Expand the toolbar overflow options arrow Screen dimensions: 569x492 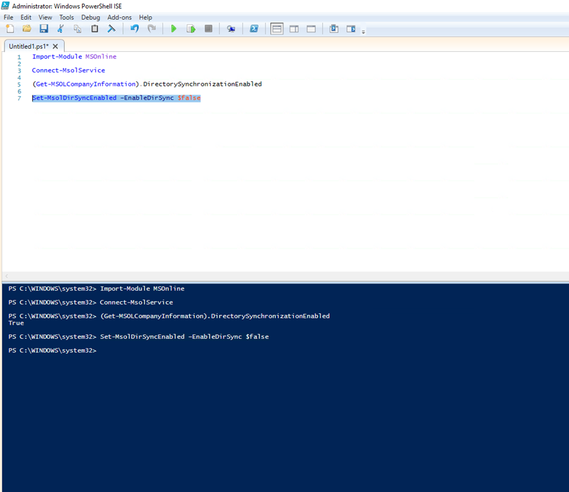(364, 31)
